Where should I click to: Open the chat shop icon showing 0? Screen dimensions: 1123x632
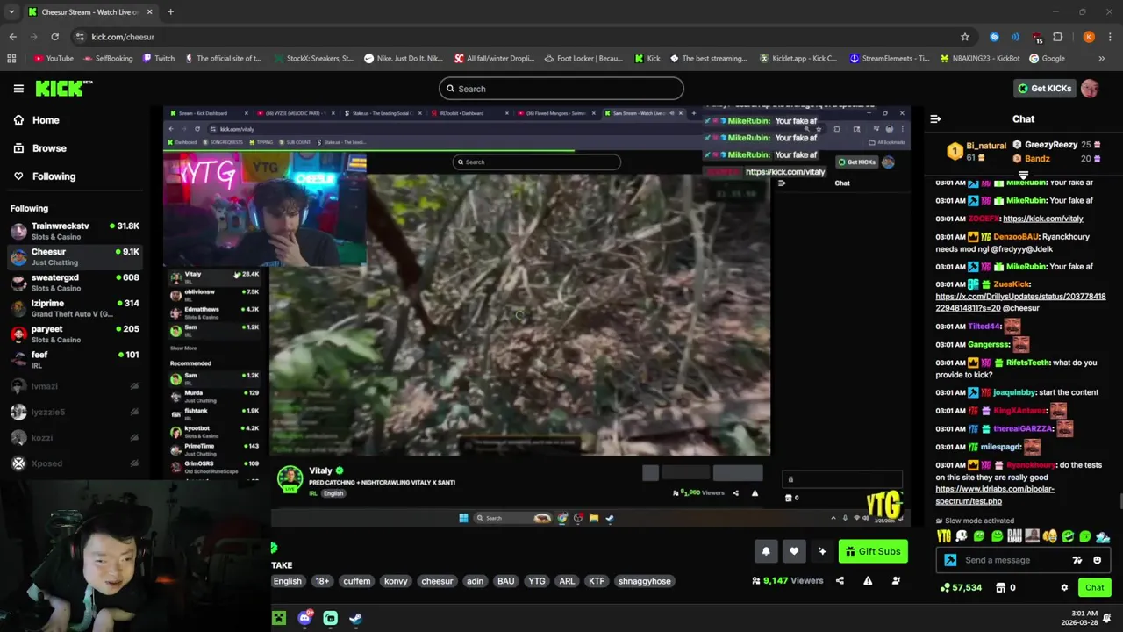point(1005,587)
